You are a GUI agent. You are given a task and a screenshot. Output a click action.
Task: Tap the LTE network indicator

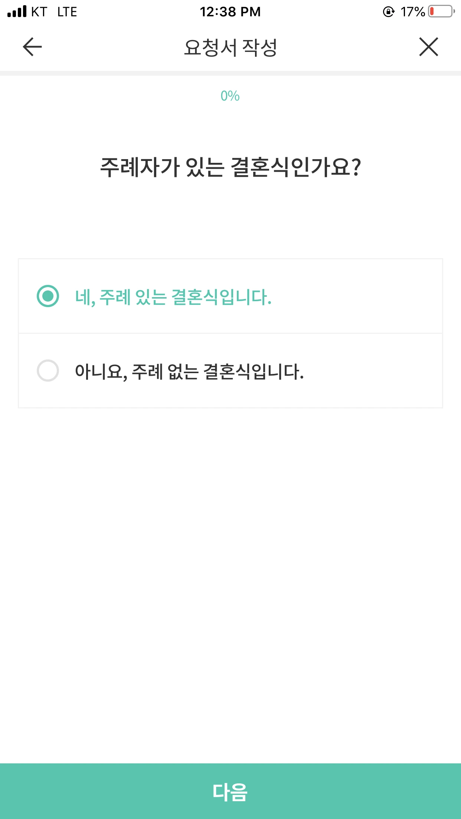[x=67, y=12]
